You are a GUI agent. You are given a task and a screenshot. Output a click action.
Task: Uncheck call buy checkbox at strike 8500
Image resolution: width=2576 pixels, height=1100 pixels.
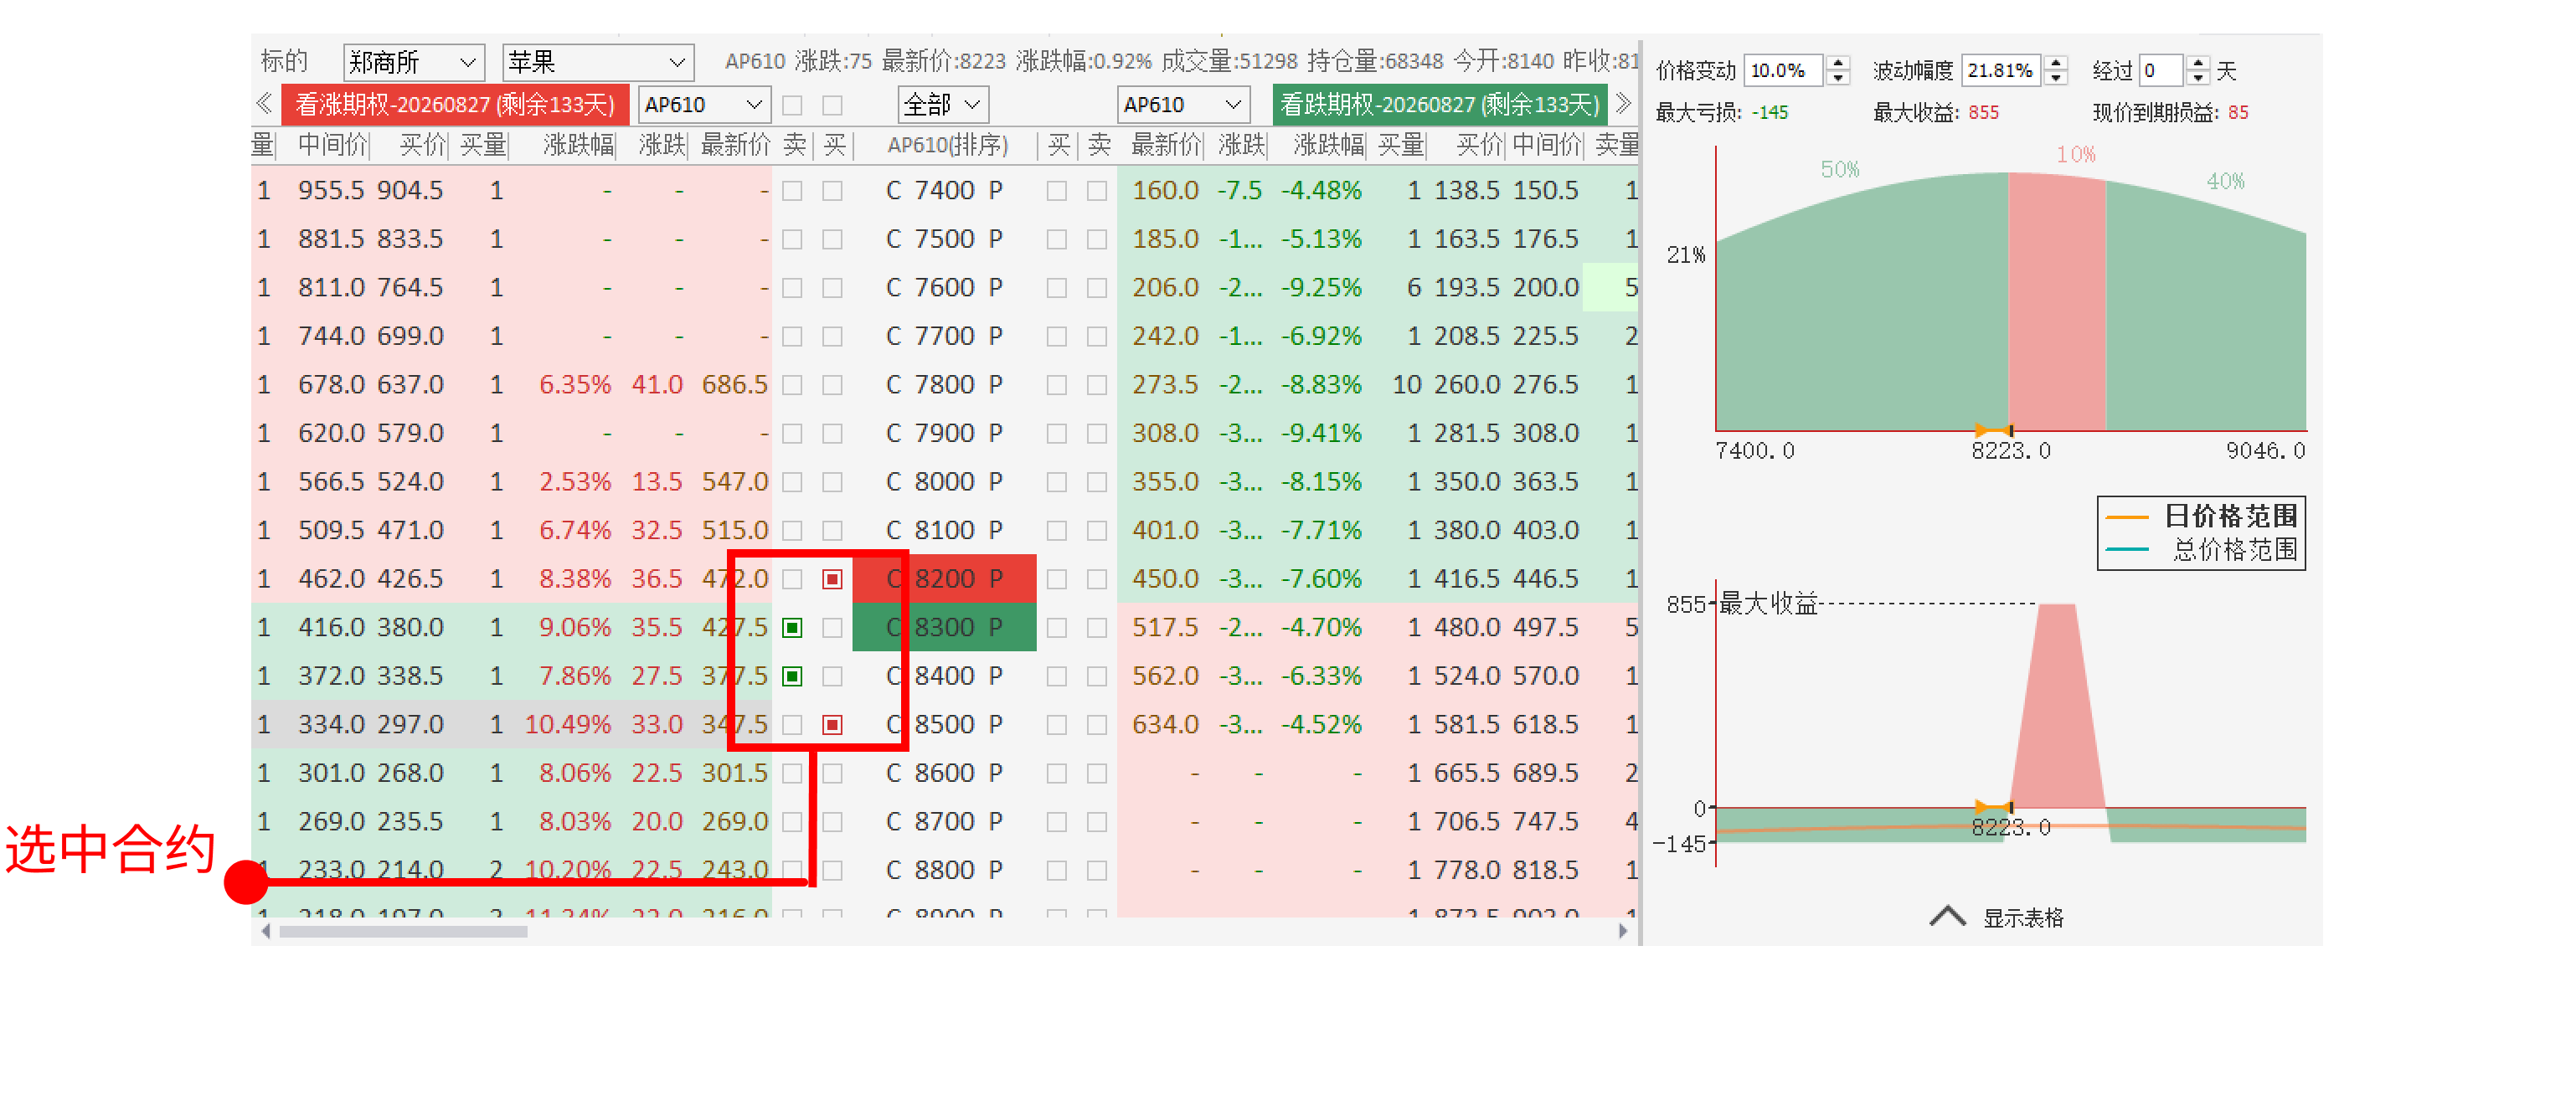832,725
